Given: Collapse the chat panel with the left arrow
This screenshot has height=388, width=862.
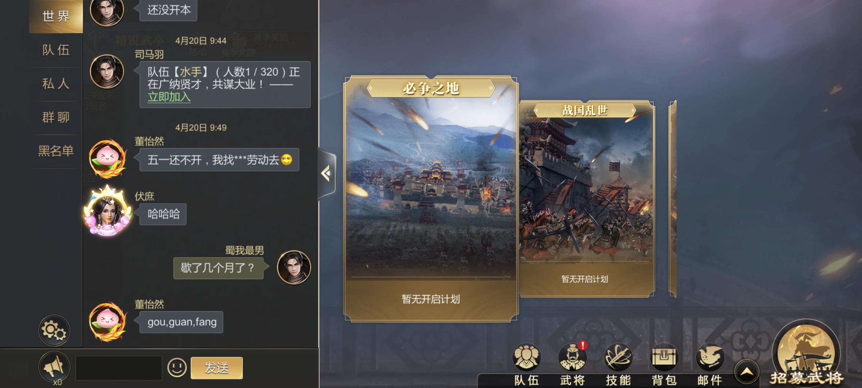Looking at the screenshot, I should pyautogui.click(x=326, y=174).
